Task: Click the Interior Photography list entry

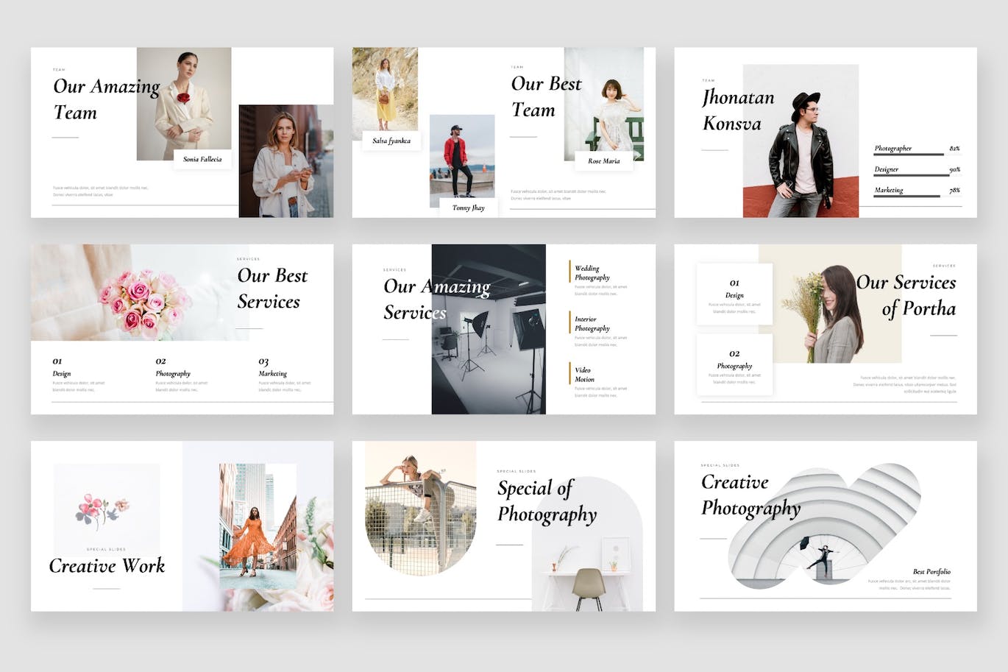Action: pyautogui.click(x=592, y=324)
